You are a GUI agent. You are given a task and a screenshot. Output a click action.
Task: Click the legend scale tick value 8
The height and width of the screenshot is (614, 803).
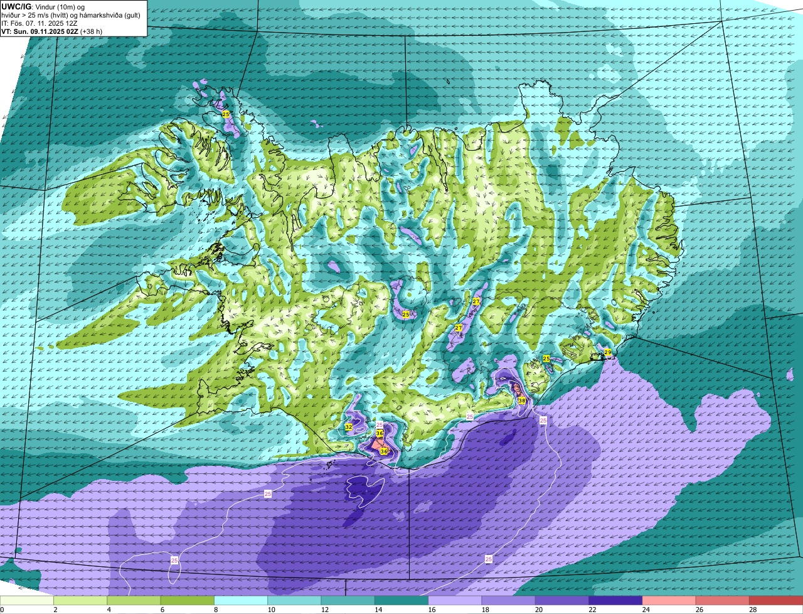pyautogui.click(x=215, y=610)
